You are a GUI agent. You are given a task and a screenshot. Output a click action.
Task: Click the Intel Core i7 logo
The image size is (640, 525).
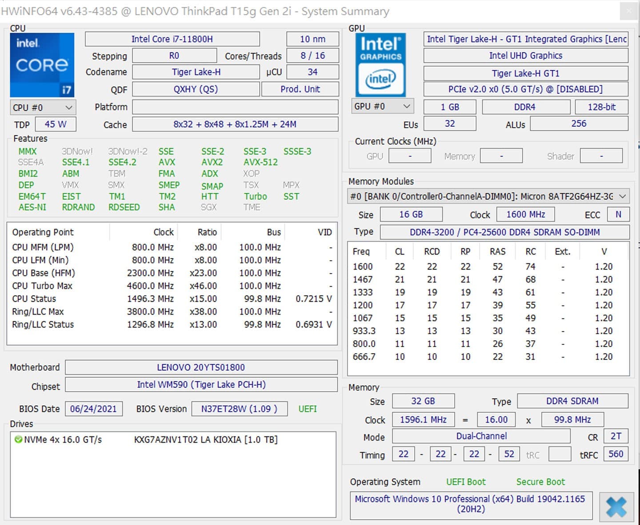42,65
